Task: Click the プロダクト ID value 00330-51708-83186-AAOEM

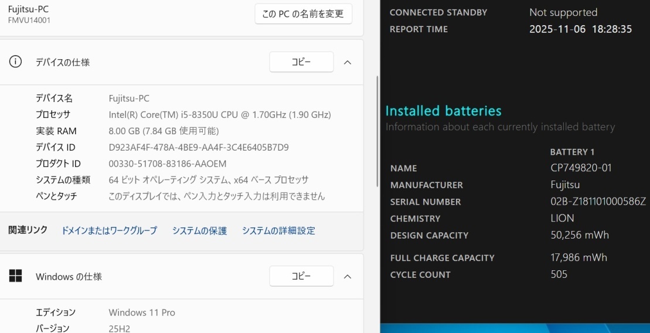Action: (x=168, y=164)
